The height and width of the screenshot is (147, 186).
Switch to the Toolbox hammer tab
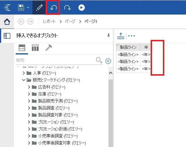(x=49, y=48)
